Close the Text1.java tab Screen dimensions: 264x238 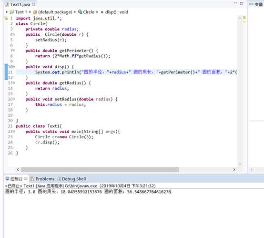[x=34, y=4]
